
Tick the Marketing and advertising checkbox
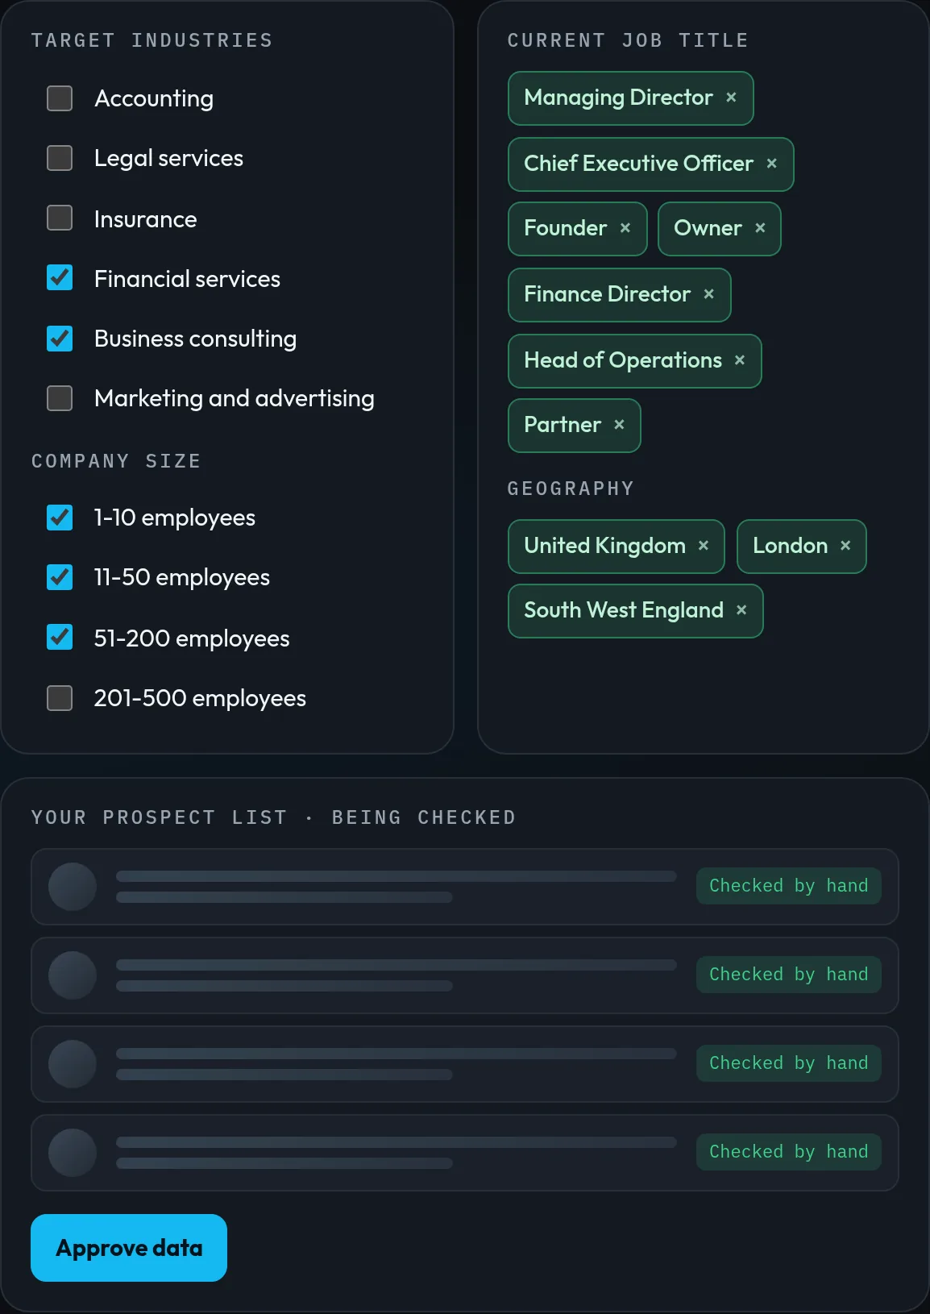[x=60, y=398]
